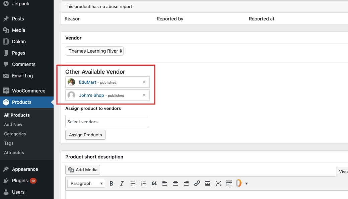This screenshot has width=348, height=199.
Task: Open the Vendor dropdown Thames Learning River
Action: click(x=94, y=51)
